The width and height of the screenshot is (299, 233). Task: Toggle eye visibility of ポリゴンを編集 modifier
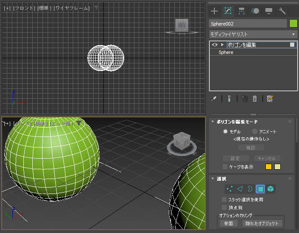tap(214, 45)
